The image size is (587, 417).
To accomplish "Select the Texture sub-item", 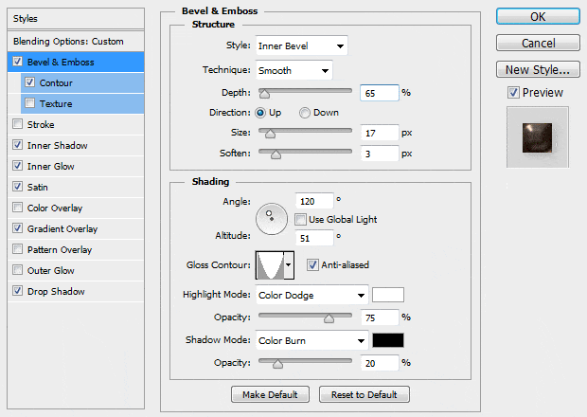I will pos(56,103).
